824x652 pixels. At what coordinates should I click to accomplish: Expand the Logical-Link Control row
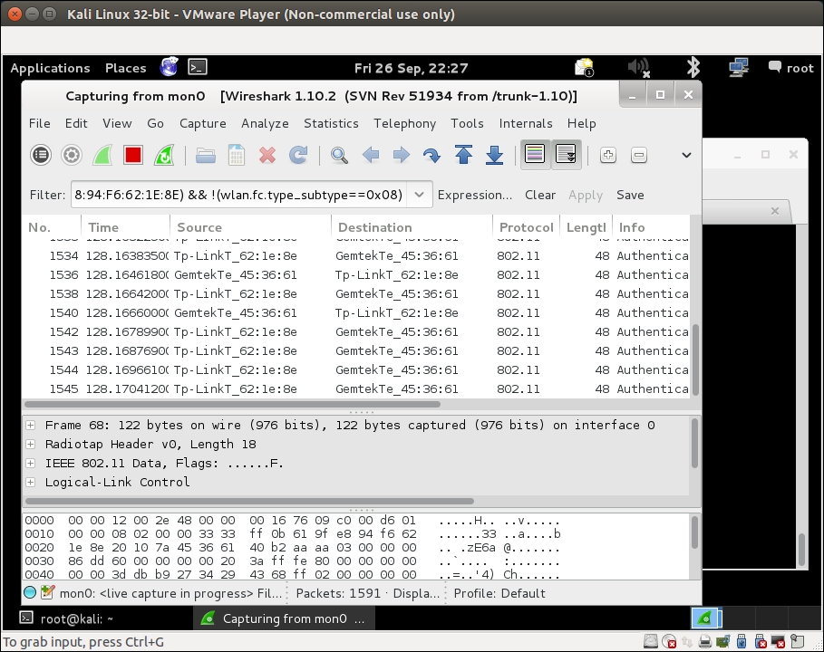coord(31,482)
